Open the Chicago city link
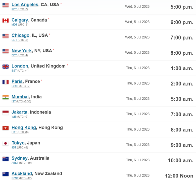The width and height of the screenshot is (196, 182). click(x=20, y=35)
